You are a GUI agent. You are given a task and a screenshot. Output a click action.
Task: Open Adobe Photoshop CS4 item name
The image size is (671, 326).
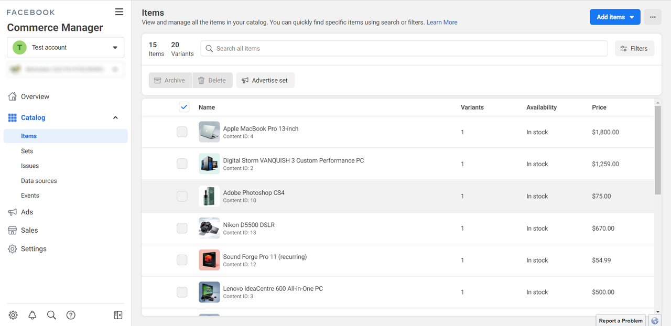pyautogui.click(x=254, y=193)
